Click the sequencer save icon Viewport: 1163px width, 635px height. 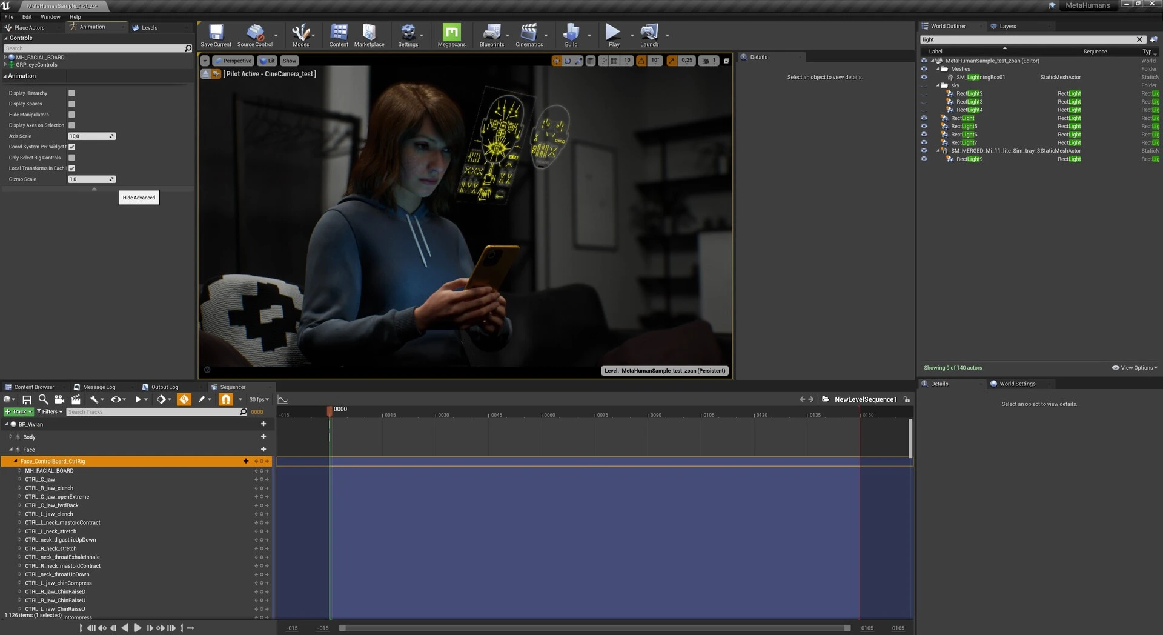click(x=27, y=399)
